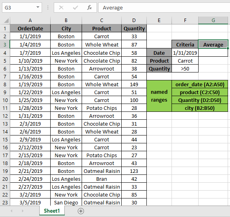Click the Enter checkmark icon in formula bar
The image size is (230, 217).
[75, 7]
